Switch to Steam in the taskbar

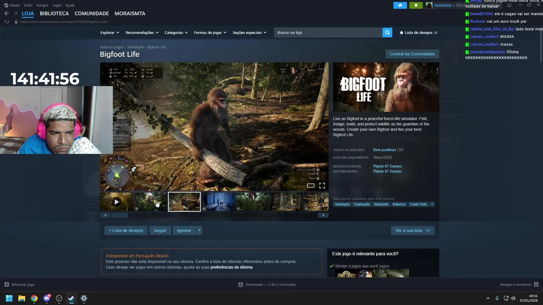click(x=71, y=298)
